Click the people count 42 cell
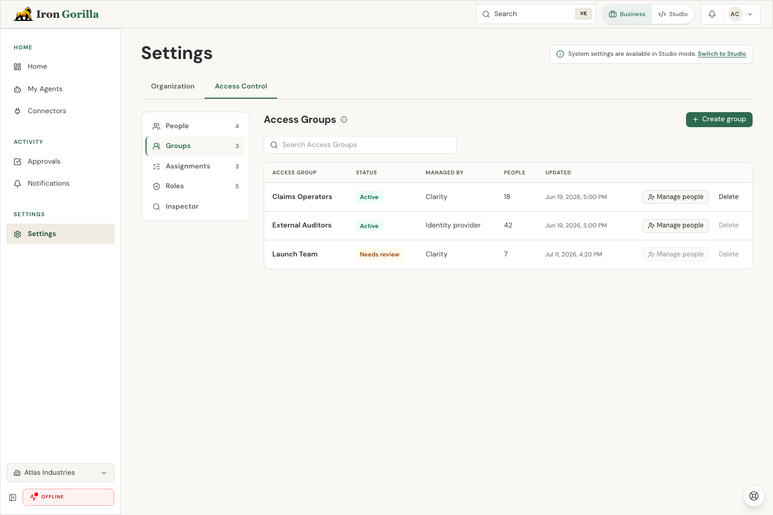The height and width of the screenshot is (515, 773). (x=508, y=225)
